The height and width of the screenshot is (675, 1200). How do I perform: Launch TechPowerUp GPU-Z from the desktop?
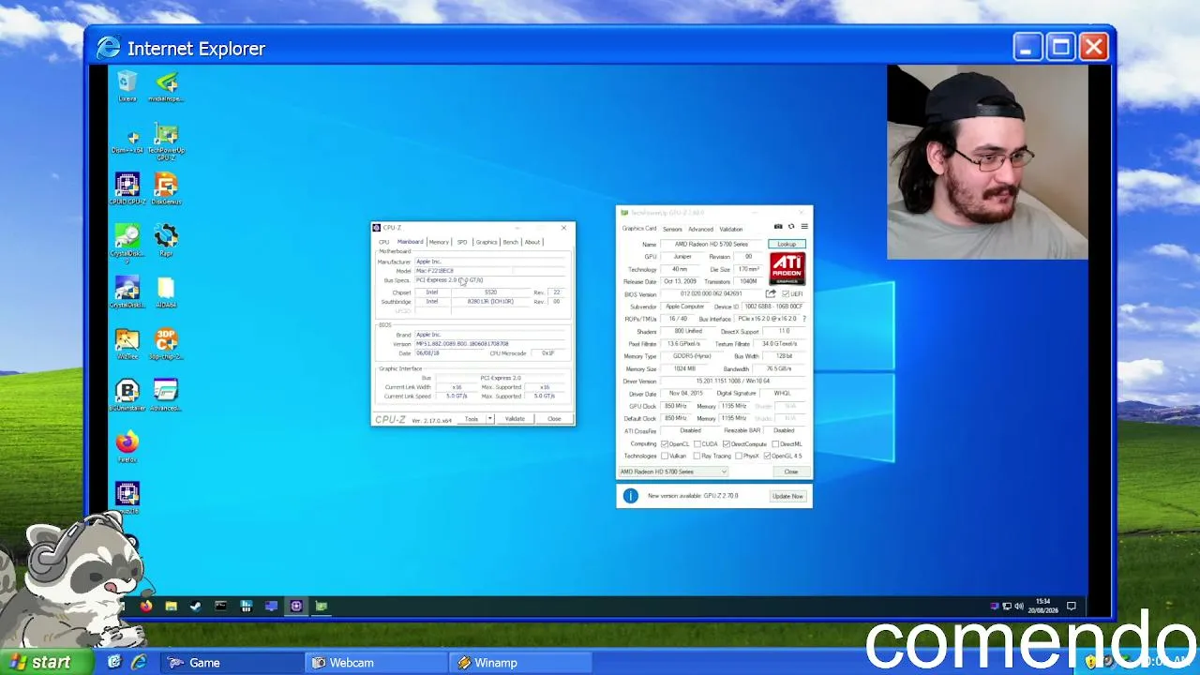pos(166,141)
